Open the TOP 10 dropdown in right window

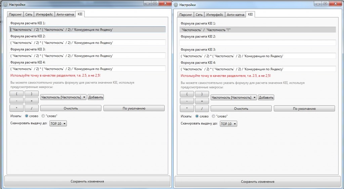coord(228,124)
